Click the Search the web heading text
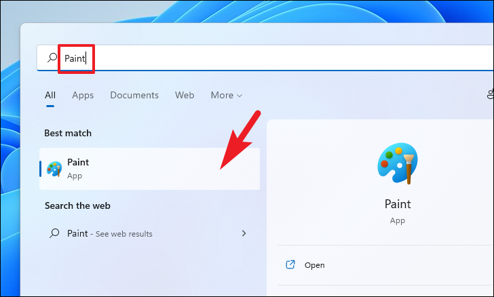This screenshot has height=297, width=494. click(77, 205)
